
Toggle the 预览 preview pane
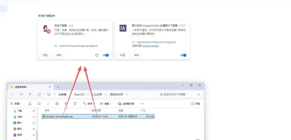[196, 104]
